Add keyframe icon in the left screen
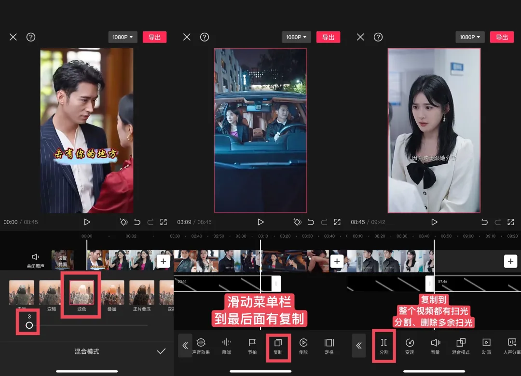This screenshot has height=376, width=521. coord(123,222)
